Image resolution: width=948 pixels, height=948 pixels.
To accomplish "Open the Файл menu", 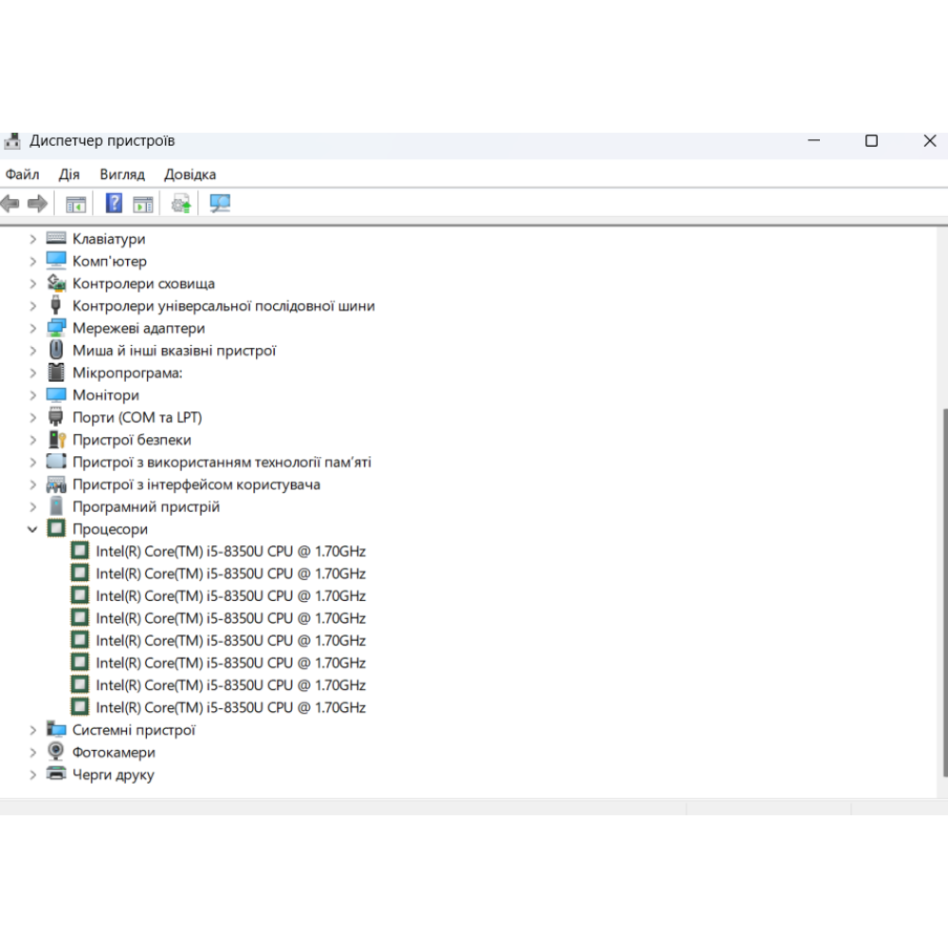I will 22,174.
